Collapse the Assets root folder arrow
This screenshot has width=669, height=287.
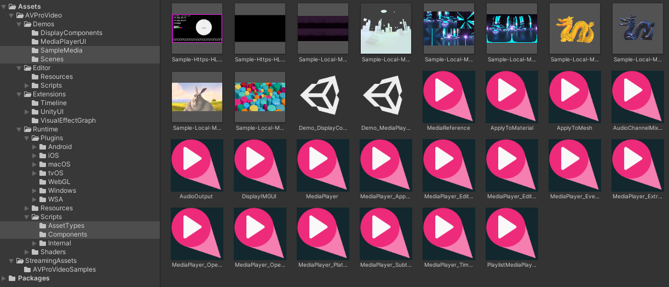pyautogui.click(x=4, y=7)
